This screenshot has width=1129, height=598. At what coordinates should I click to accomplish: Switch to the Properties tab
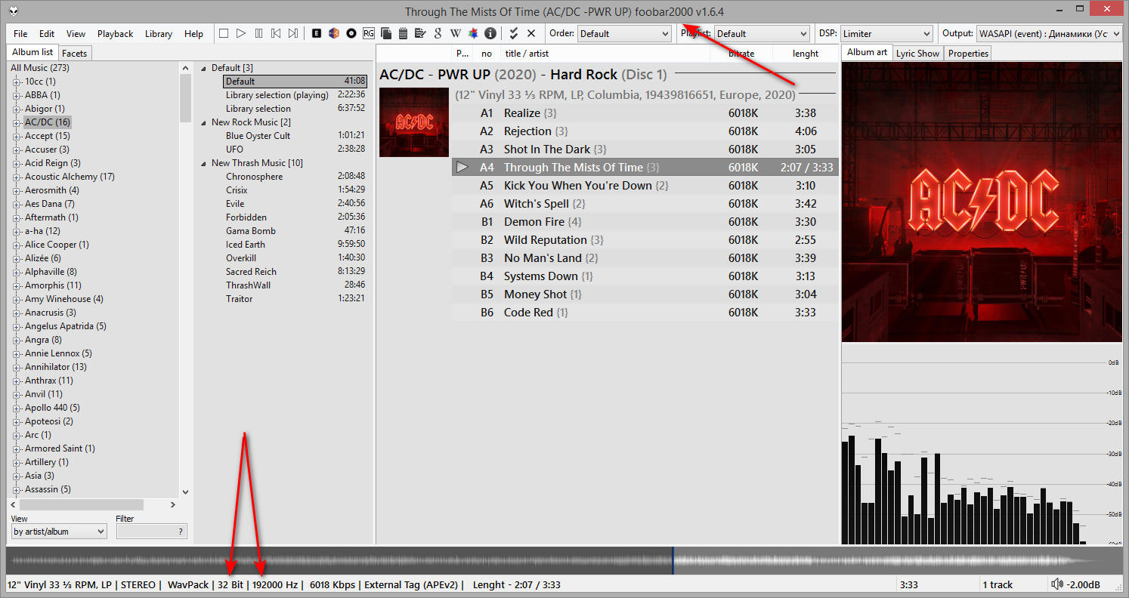click(x=968, y=54)
